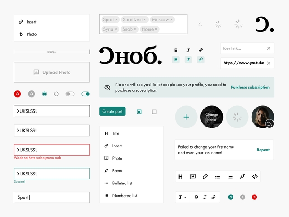Remove the Home tag
Viewport: 289px width, 217px height.
tap(156, 29)
